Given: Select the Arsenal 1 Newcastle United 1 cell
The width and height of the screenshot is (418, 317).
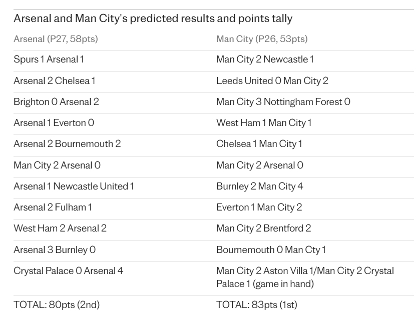Looking at the screenshot, I should click(x=74, y=186).
